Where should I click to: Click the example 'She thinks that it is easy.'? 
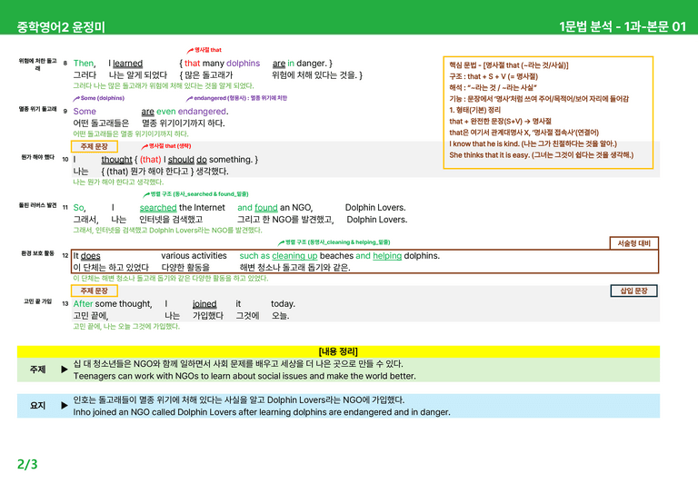click(x=490, y=154)
